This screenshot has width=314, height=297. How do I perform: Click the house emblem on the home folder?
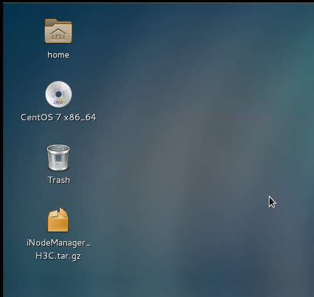point(58,34)
